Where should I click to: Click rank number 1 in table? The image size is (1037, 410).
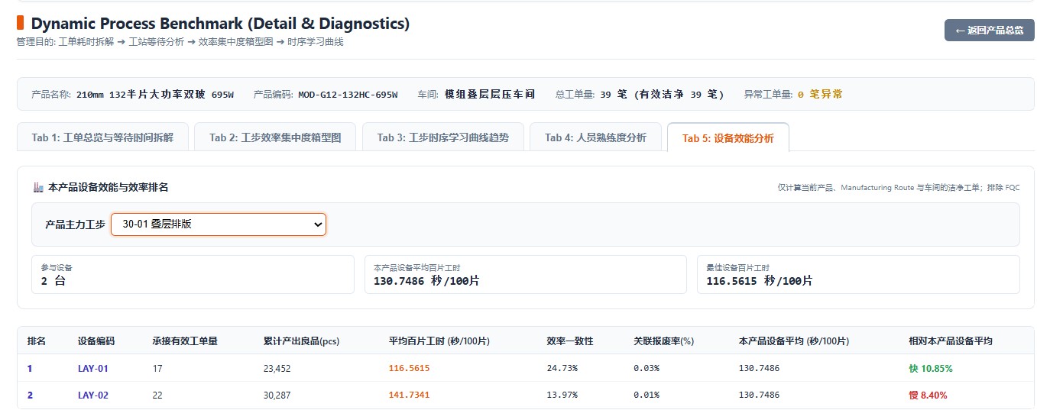[30, 369]
